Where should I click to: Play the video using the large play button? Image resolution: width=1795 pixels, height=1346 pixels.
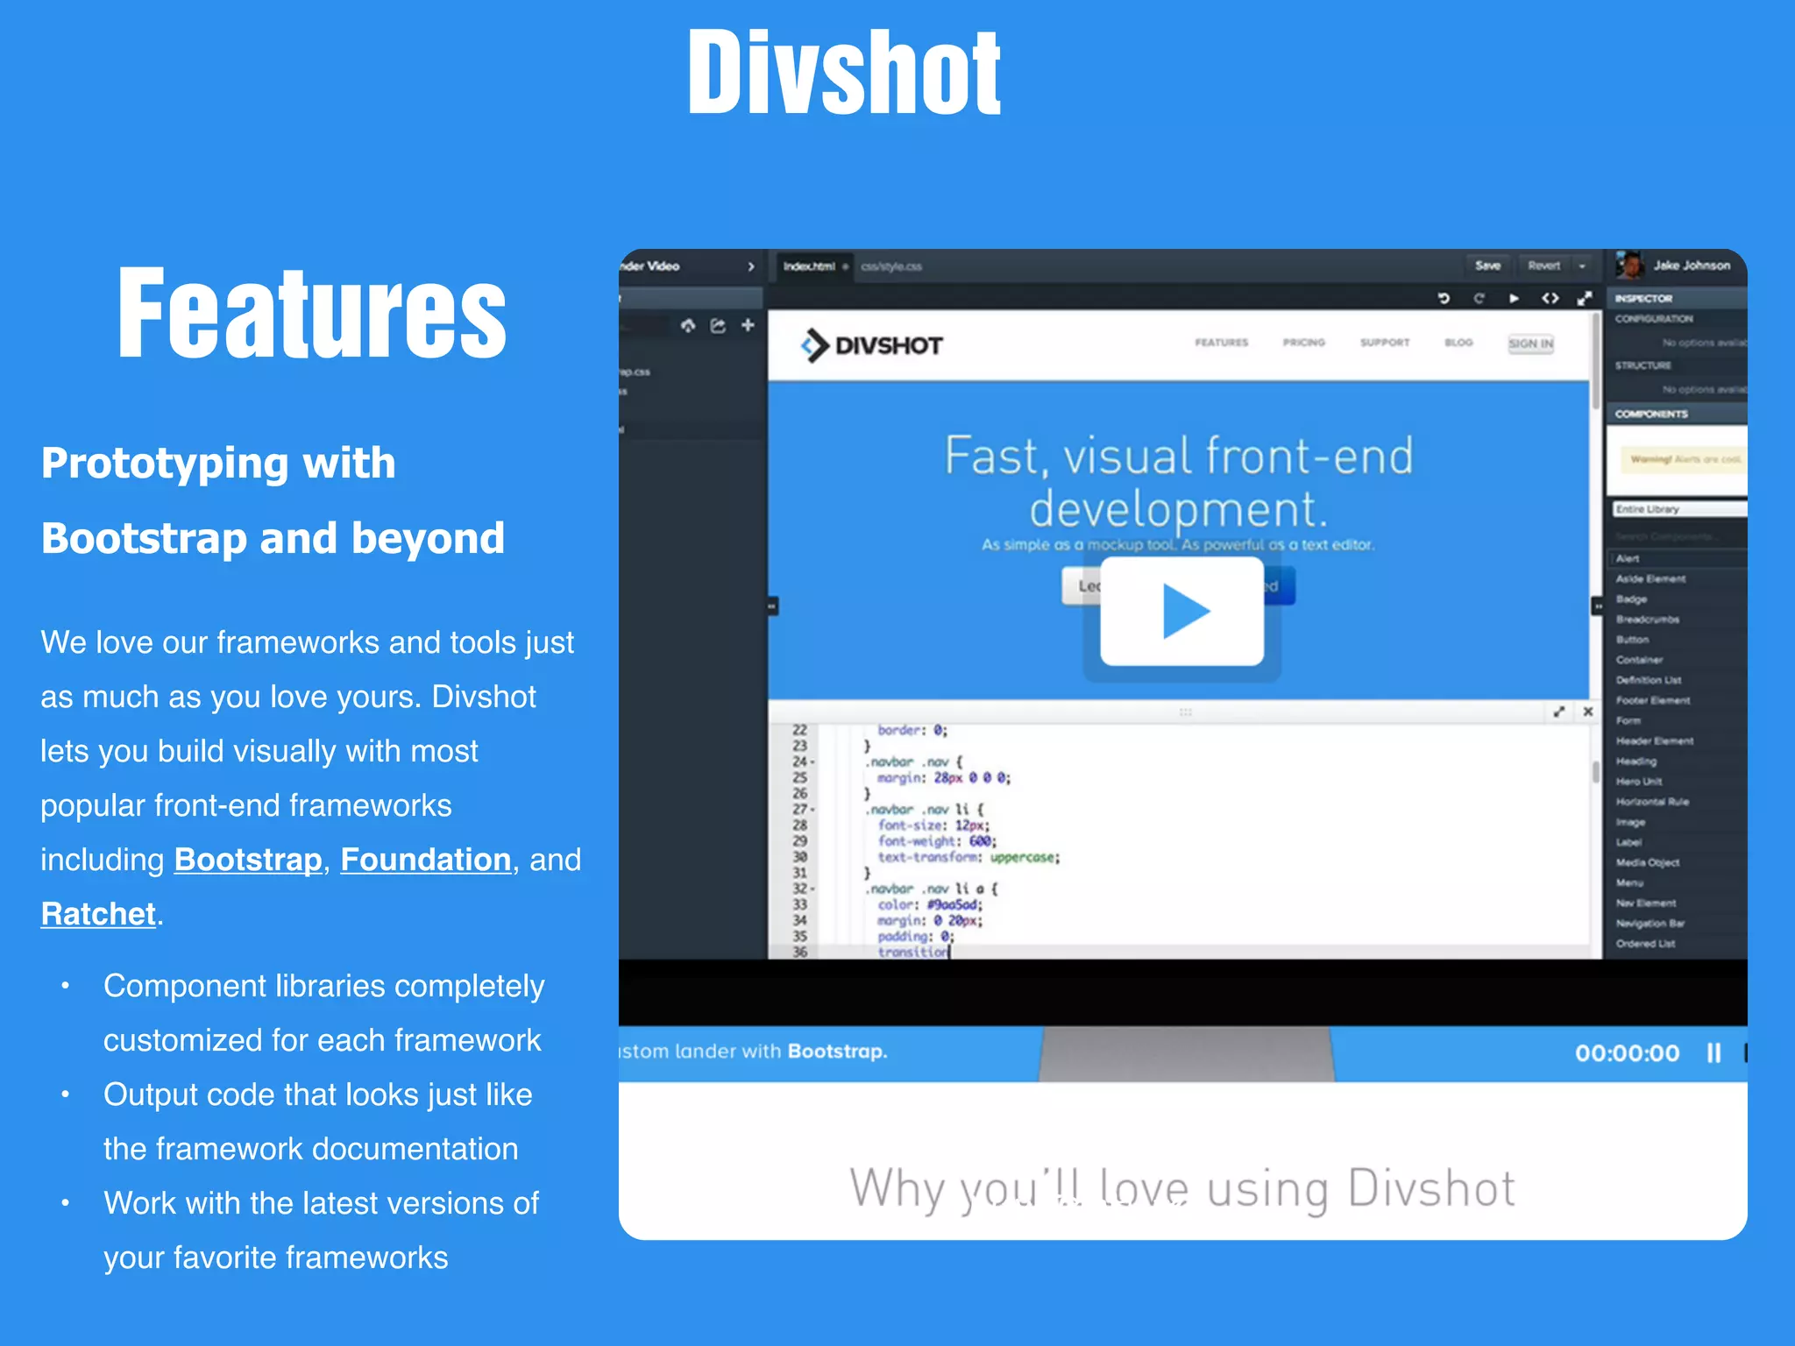pyautogui.click(x=1181, y=611)
